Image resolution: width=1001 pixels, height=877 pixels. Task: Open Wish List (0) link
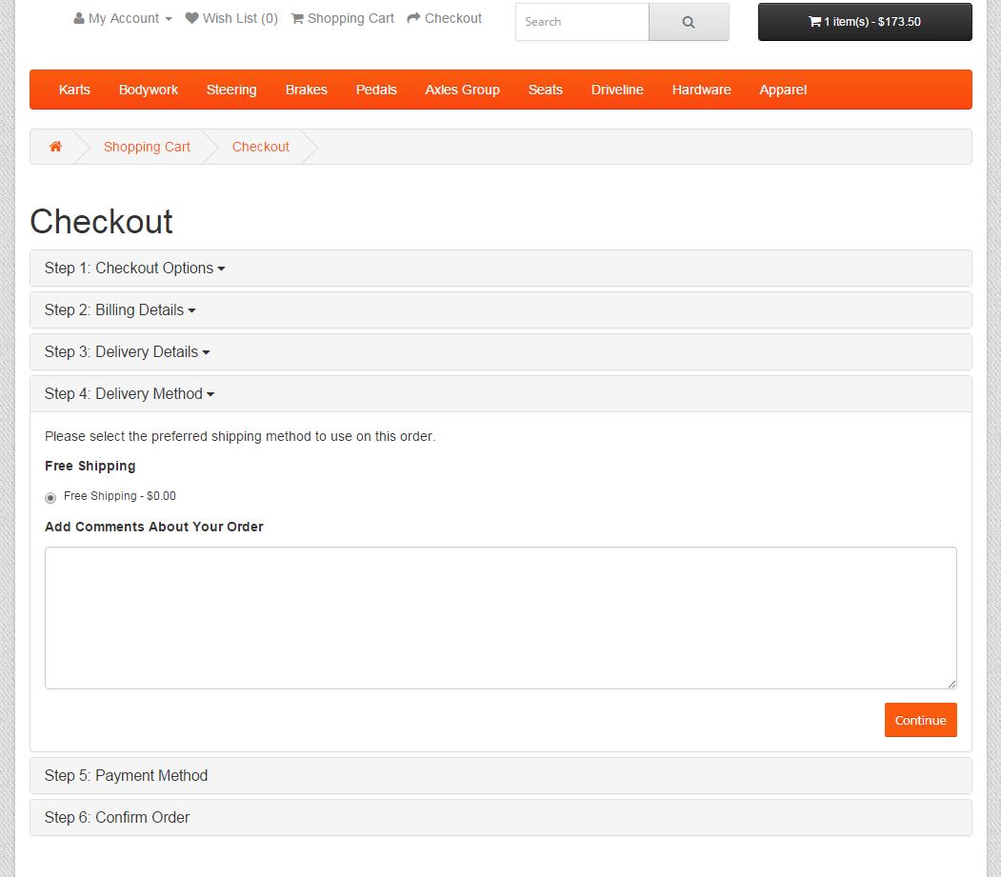[231, 18]
